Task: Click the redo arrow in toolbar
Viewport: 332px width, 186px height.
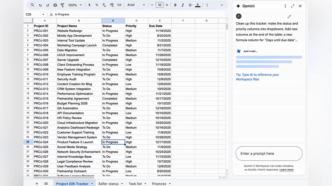Action: coord(48,5)
